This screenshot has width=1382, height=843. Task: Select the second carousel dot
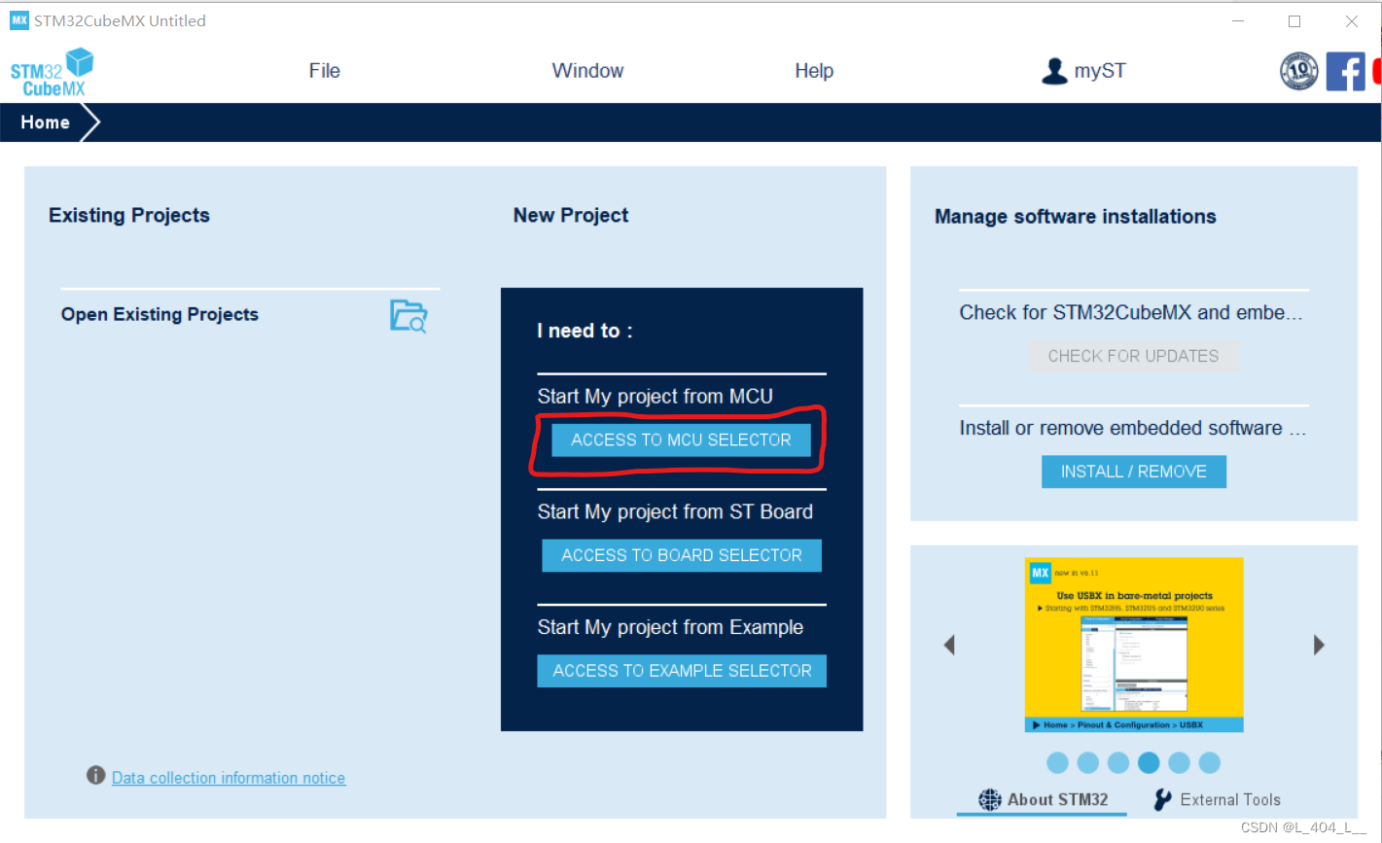[1088, 763]
